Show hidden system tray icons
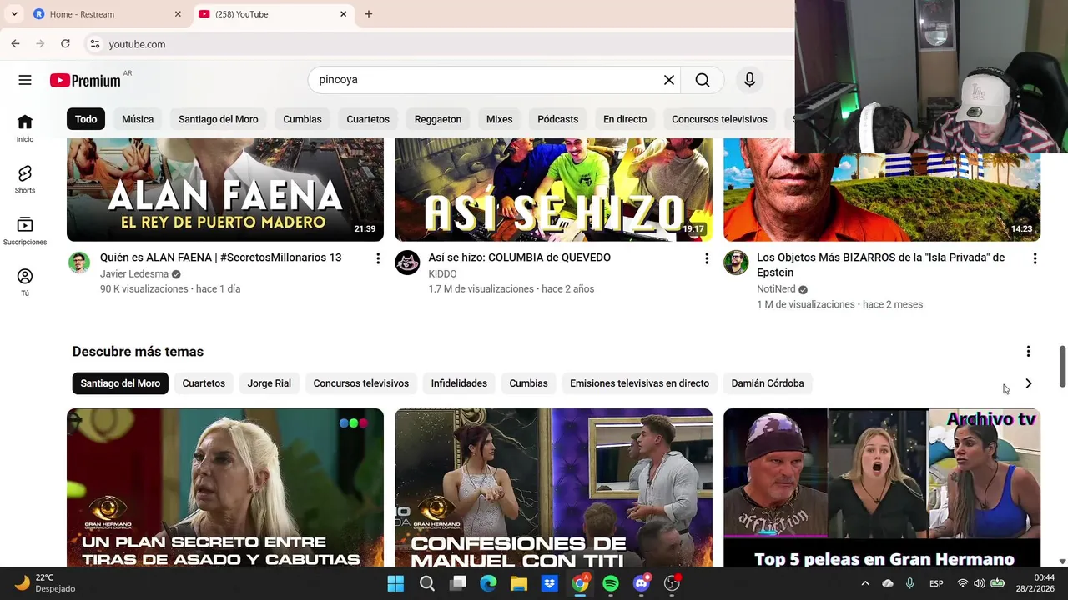 click(865, 583)
